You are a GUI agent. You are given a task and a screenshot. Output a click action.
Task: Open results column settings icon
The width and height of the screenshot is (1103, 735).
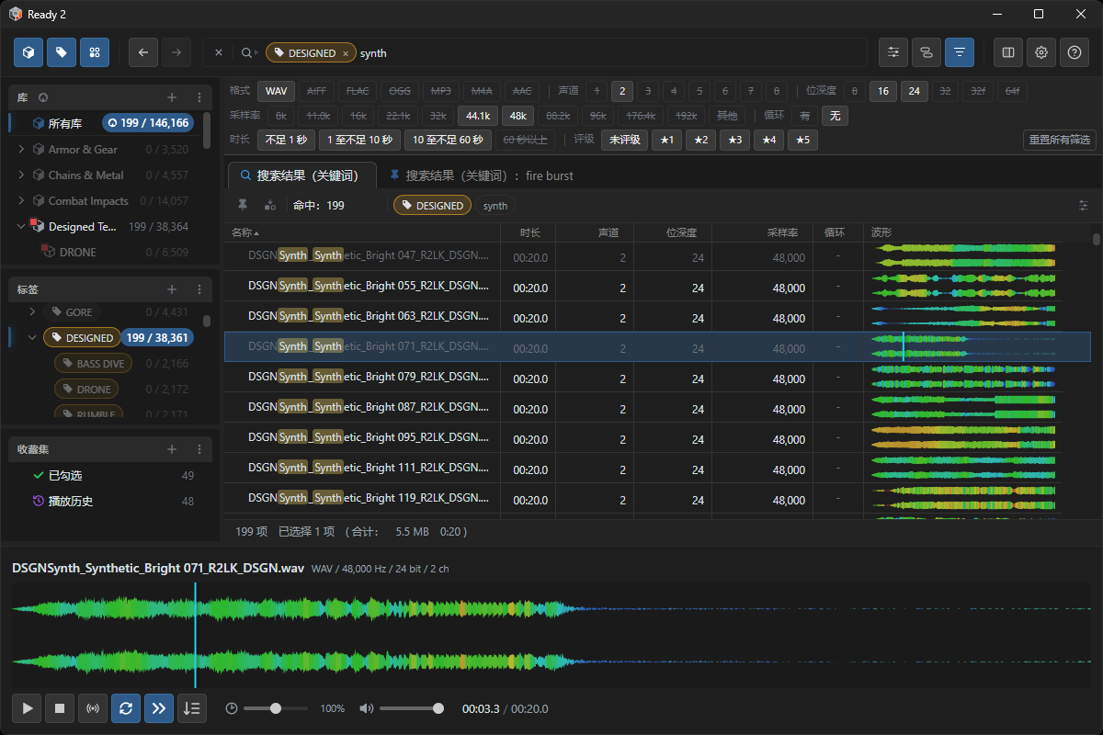(1083, 206)
